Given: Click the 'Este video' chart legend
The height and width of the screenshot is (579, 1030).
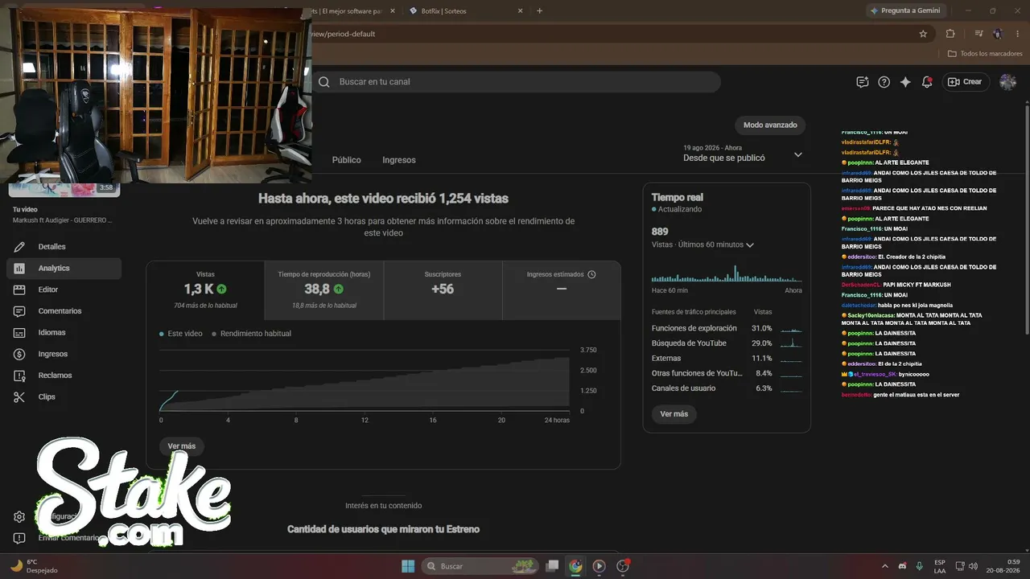Looking at the screenshot, I should [181, 334].
